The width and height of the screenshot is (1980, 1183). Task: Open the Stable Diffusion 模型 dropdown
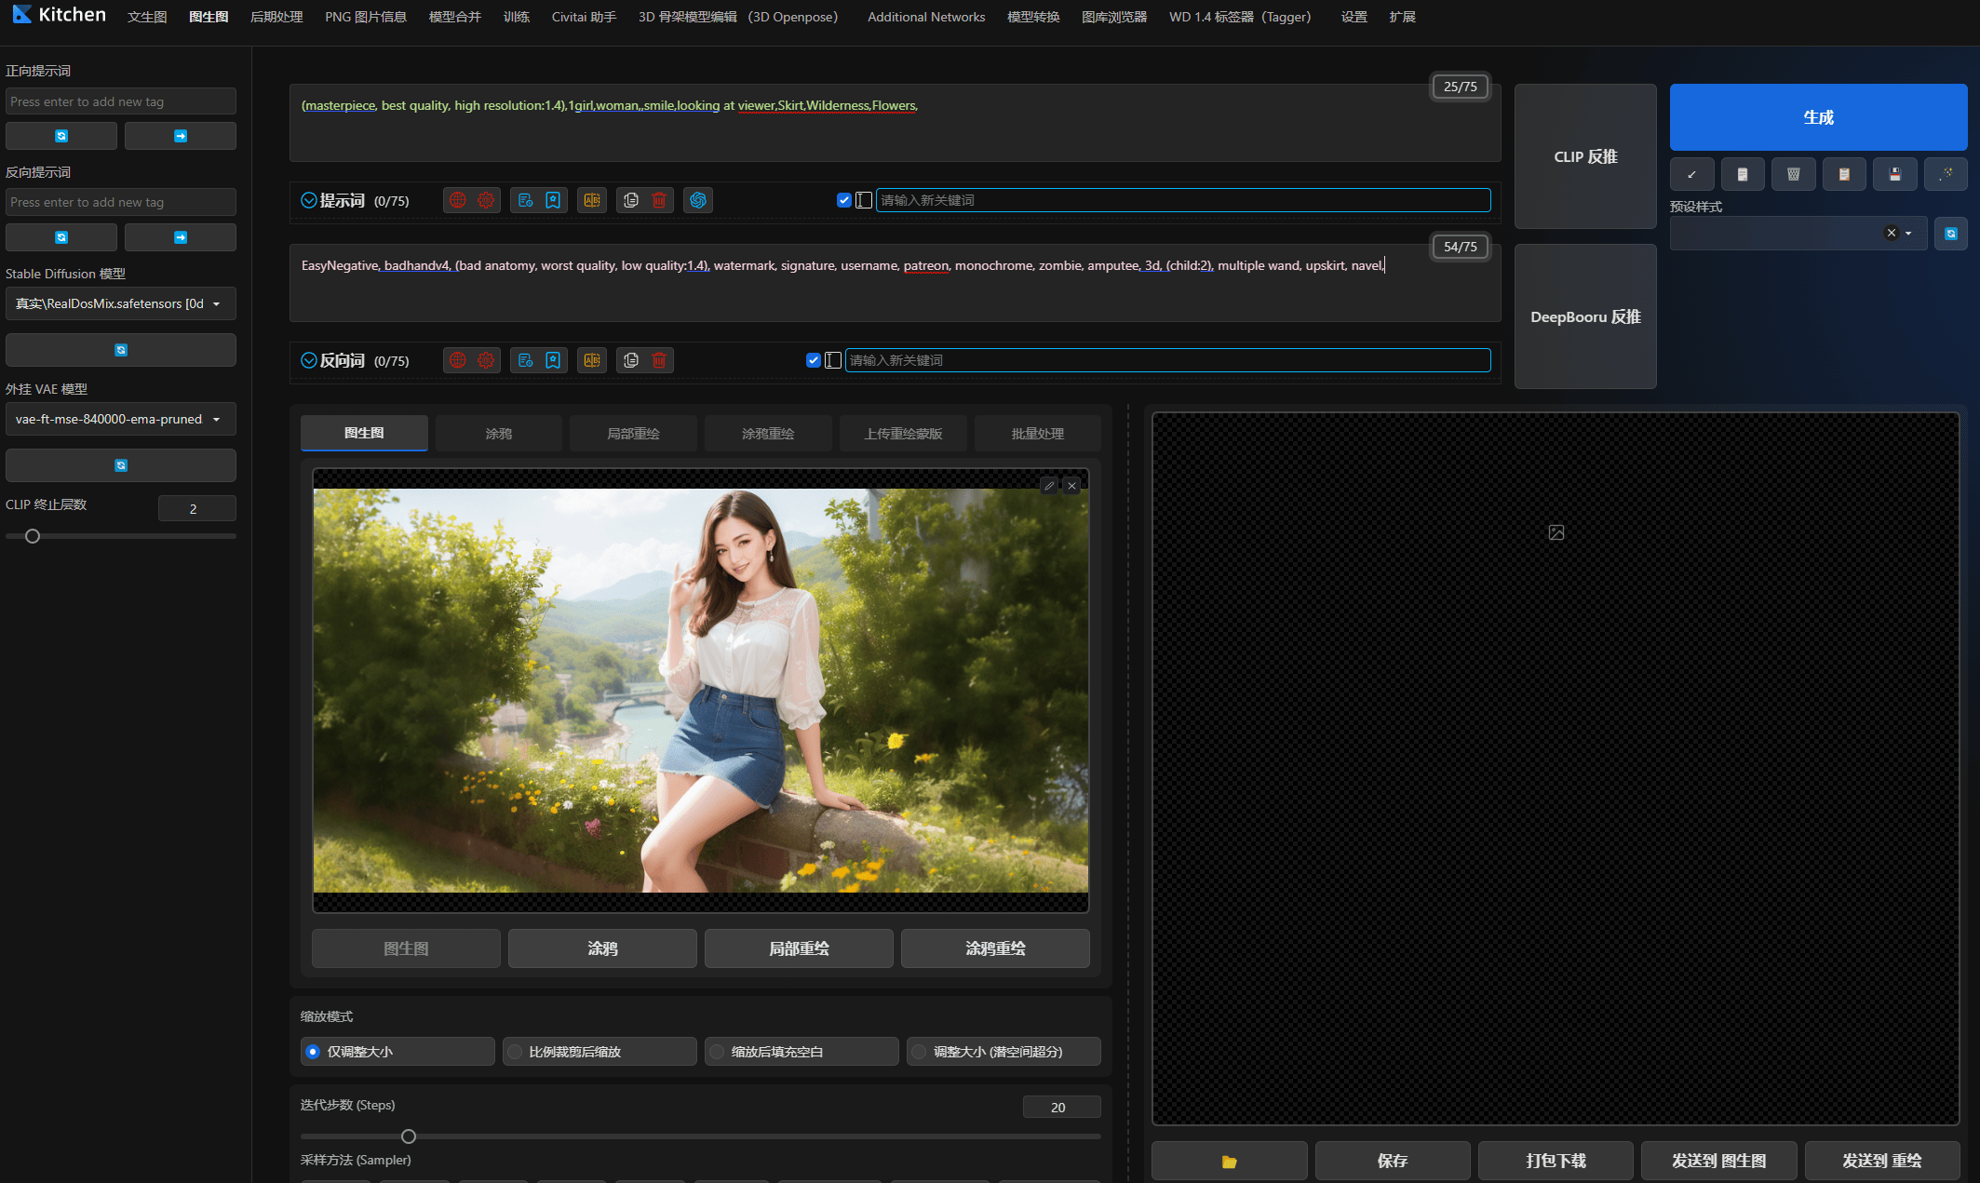pos(121,303)
